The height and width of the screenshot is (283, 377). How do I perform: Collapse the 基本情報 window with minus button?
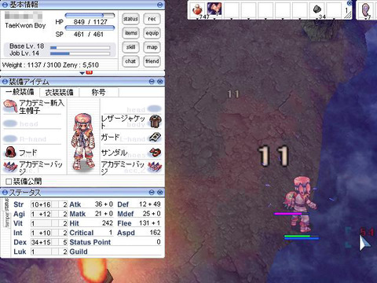point(159,5)
